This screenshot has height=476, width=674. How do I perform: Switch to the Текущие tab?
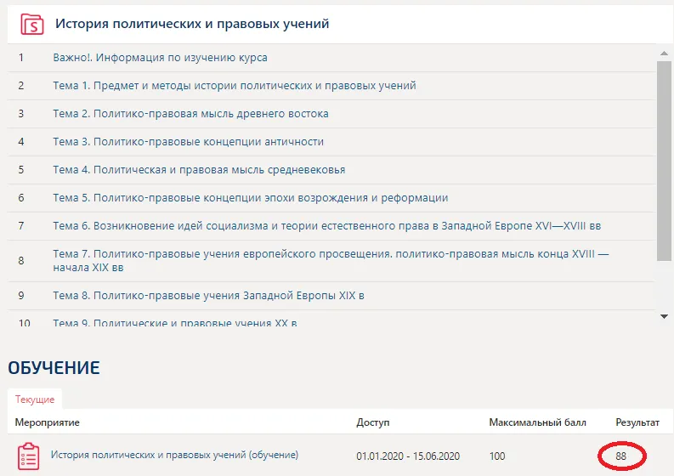[x=35, y=399]
